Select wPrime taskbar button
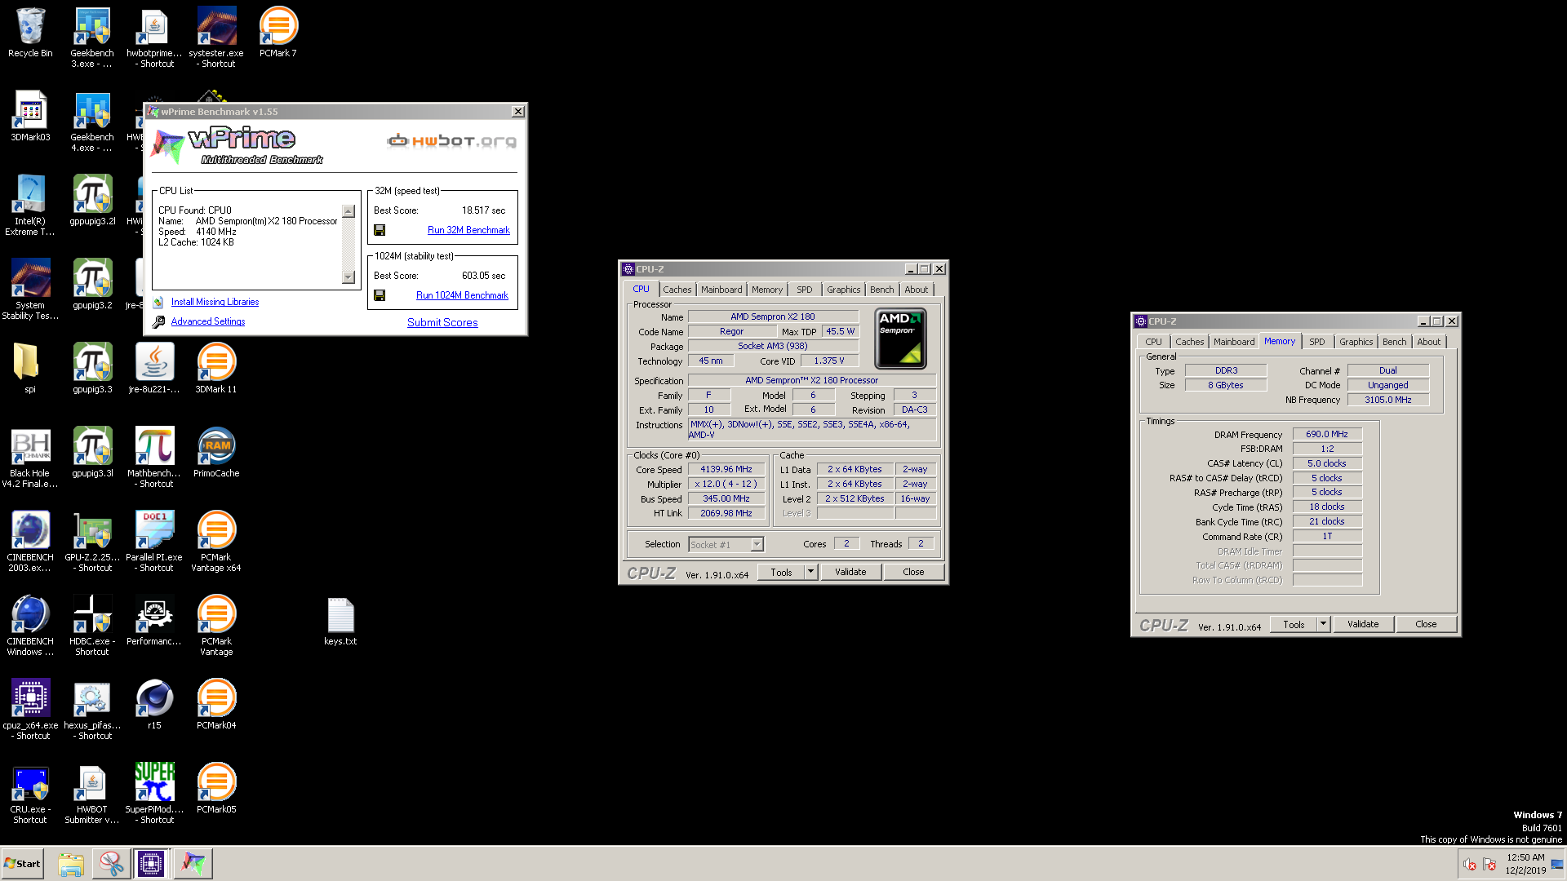This screenshot has width=1567, height=881. tap(193, 864)
